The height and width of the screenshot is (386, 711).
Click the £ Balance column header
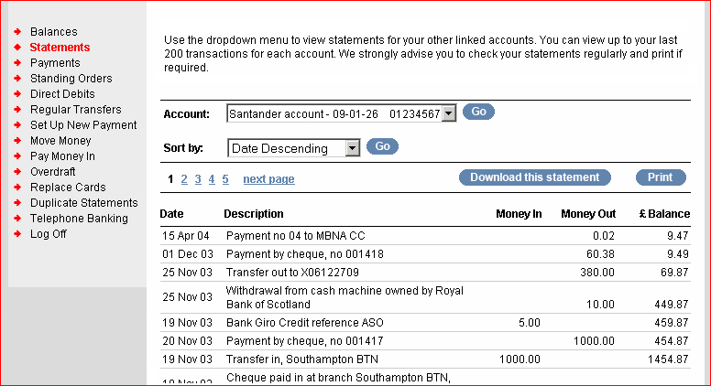(x=664, y=214)
